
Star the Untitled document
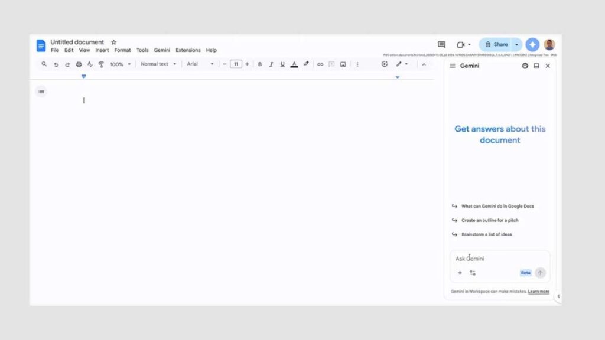(x=113, y=42)
